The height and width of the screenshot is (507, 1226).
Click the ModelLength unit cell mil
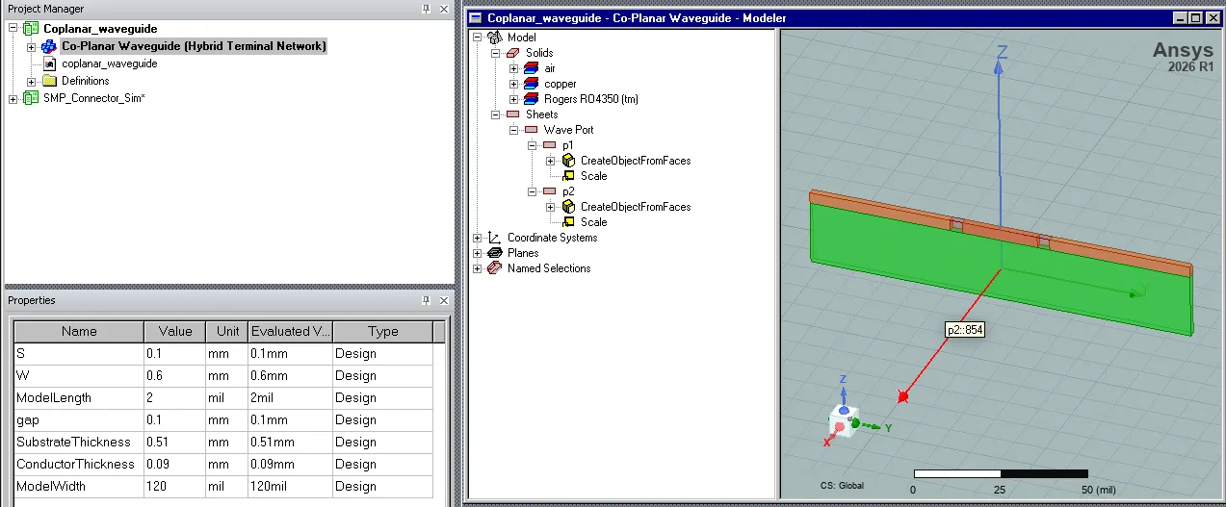227,397
